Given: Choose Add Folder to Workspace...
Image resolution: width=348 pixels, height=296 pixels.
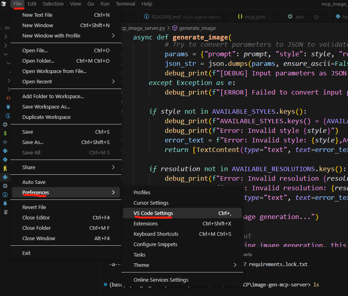Looking at the screenshot, I should [66, 97].
